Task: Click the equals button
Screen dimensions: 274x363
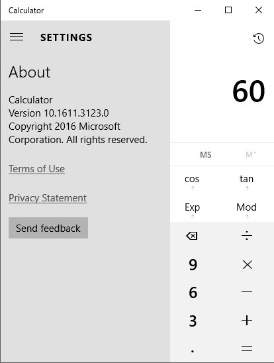Action: point(247,348)
